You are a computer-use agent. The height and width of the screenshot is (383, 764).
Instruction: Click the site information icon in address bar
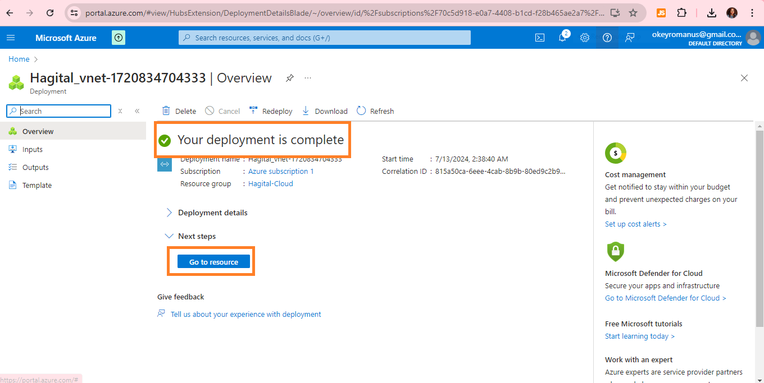pyautogui.click(x=74, y=12)
